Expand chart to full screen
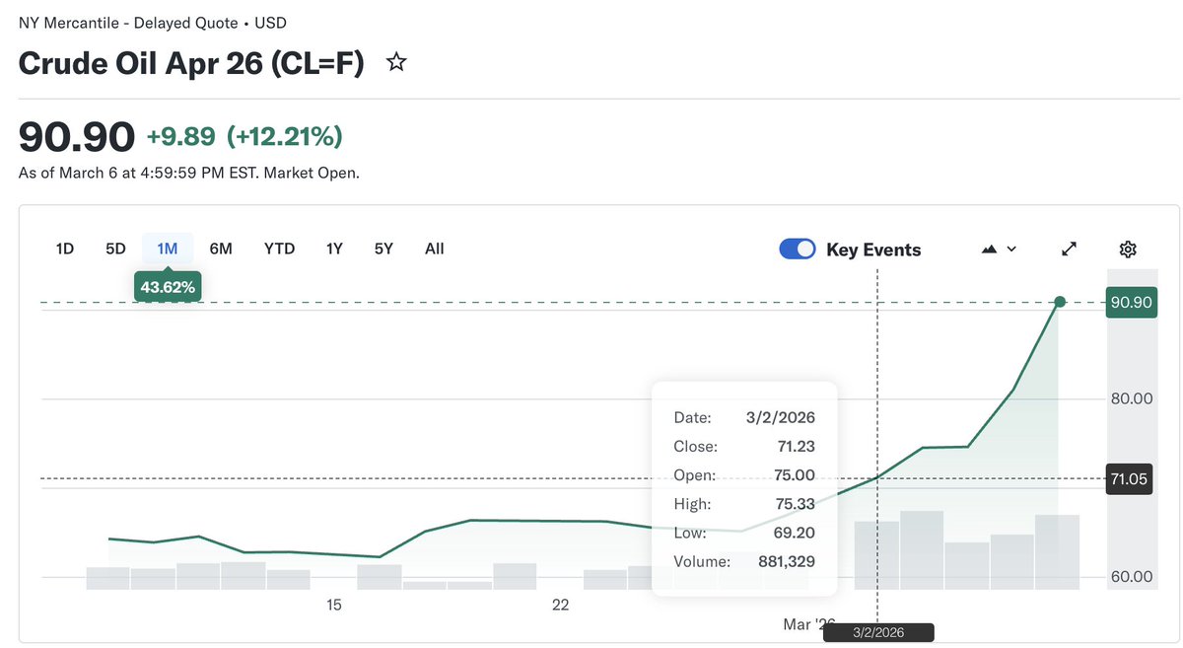 1069,249
